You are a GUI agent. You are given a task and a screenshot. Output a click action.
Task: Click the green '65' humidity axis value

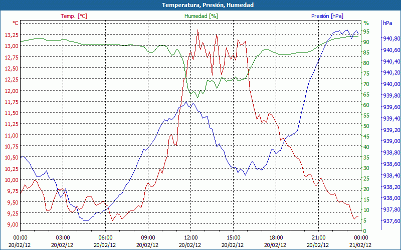tap(366, 94)
